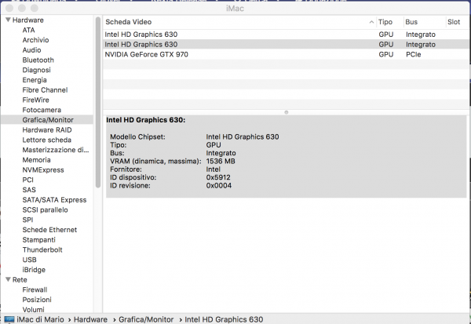Image resolution: width=471 pixels, height=324 pixels.
Task: Click PCIe bus cell of NVIDIA row
Action: point(414,54)
